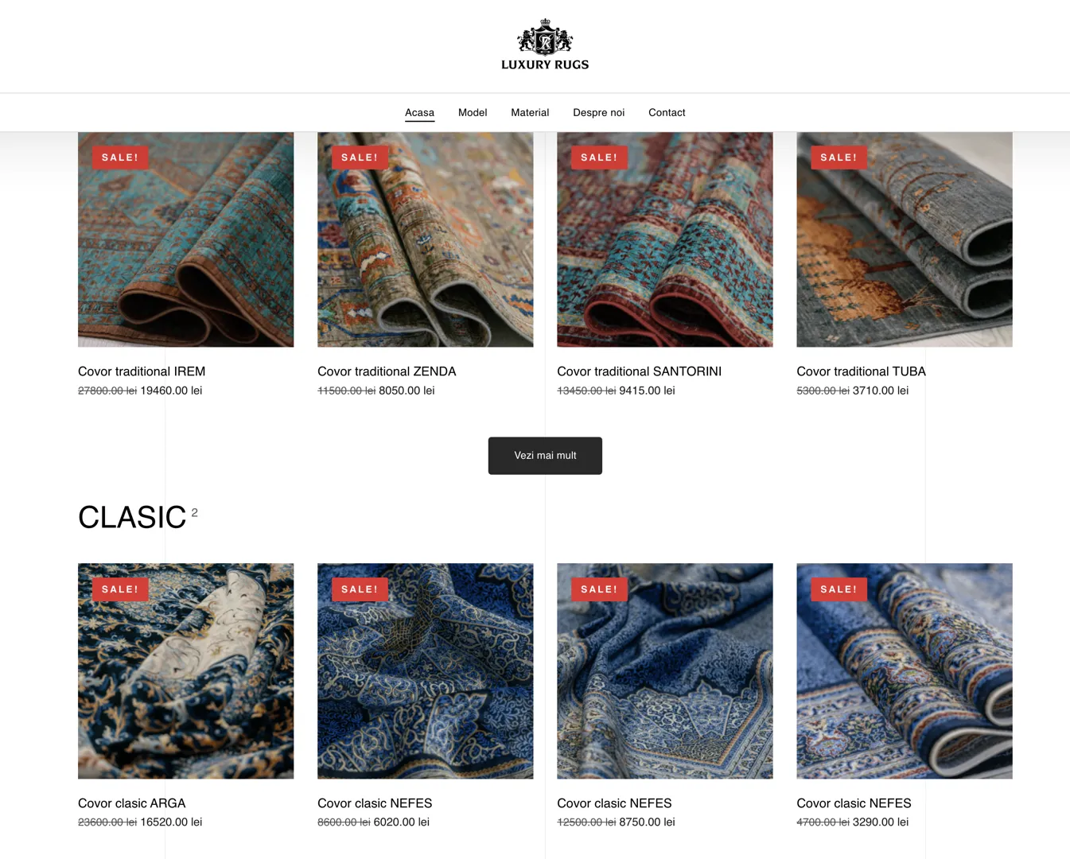This screenshot has width=1070, height=859.
Task: Open the Covor traditional IREM rug image
Action: pyautogui.click(x=185, y=239)
